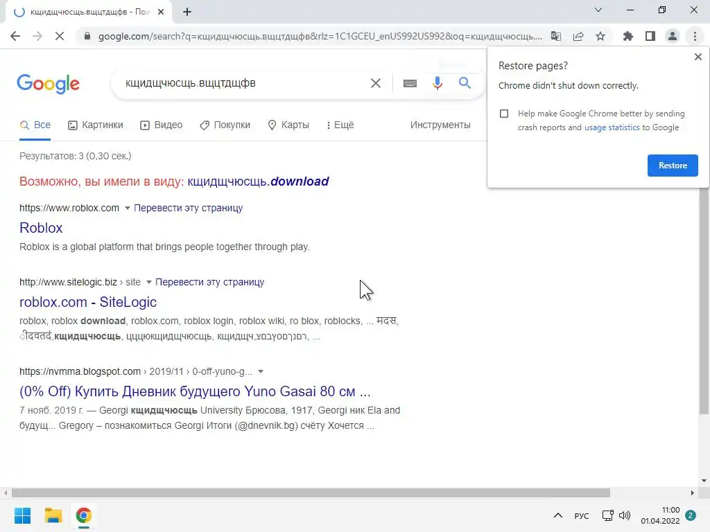Switch to the Покупки tab
Viewport: 710px width, 532px height.
[225, 125]
